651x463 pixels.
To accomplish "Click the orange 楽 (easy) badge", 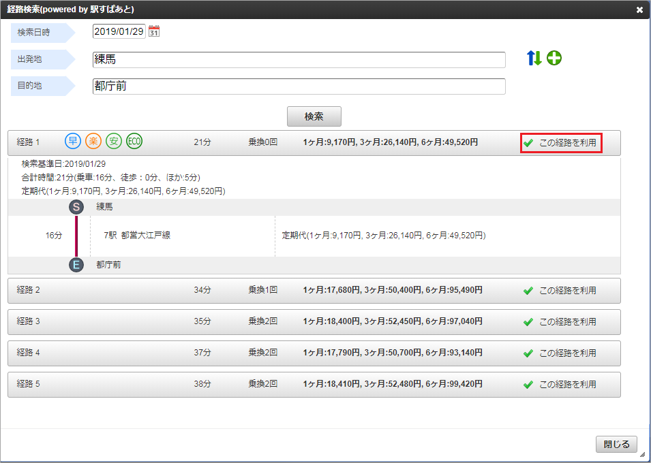I will 93,142.
